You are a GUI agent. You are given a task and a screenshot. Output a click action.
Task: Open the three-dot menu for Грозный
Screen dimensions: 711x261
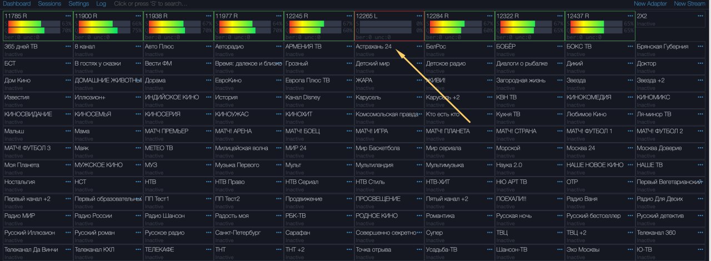point(349,63)
